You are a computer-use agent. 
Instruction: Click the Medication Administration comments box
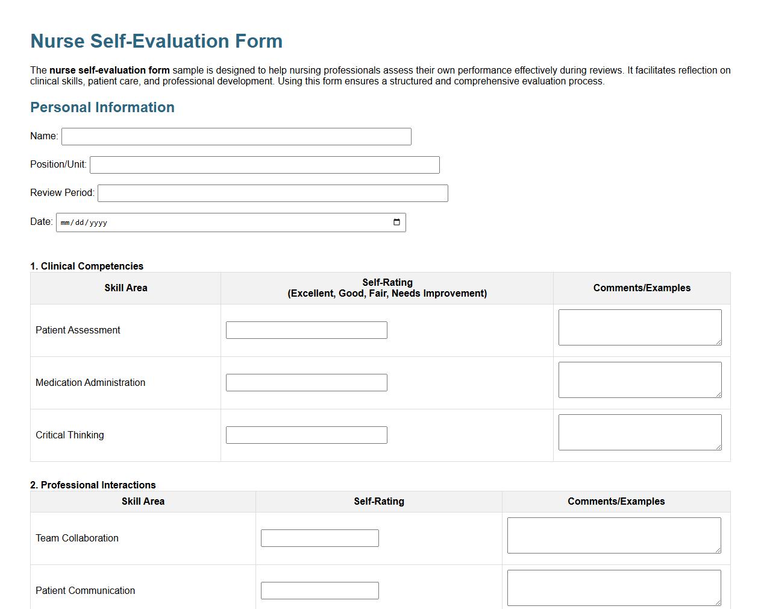click(639, 378)
